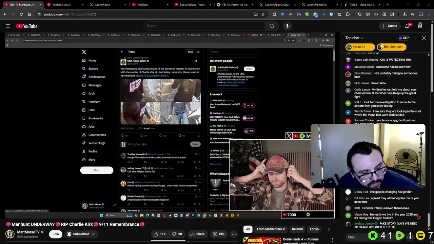This screenshot has width=434, height=244.
Task: Open the media controls toolbar icon
Action: pos(413,14)
